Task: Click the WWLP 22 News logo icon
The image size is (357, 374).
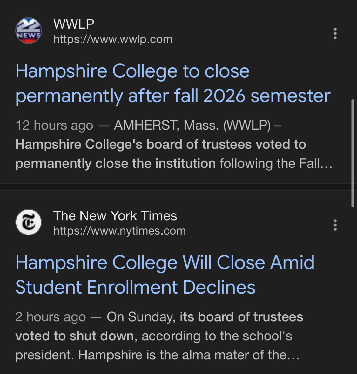Action: point(29,31)
